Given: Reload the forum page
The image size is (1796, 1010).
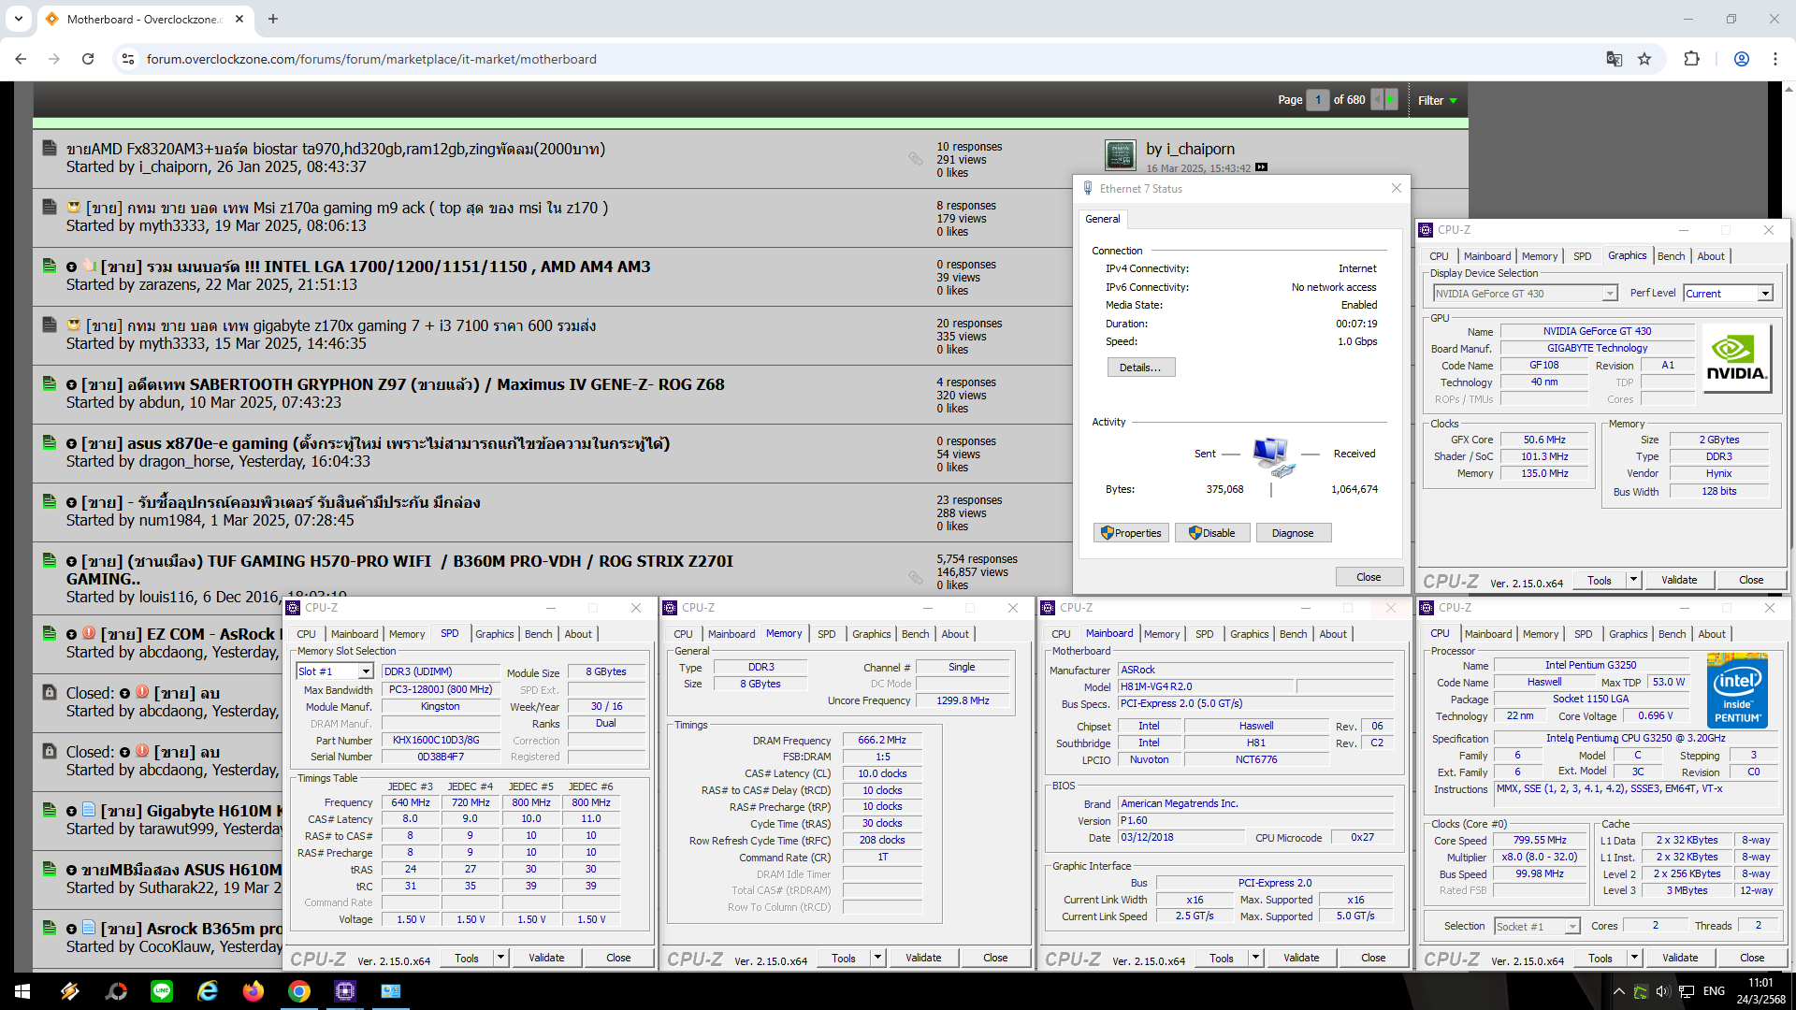Looking at the screenshot, I should tap(88, 59).
